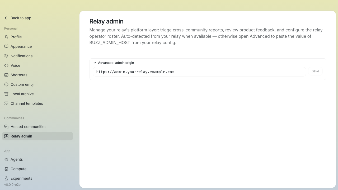Open the Profile settings page

click(x=37, y=37)
